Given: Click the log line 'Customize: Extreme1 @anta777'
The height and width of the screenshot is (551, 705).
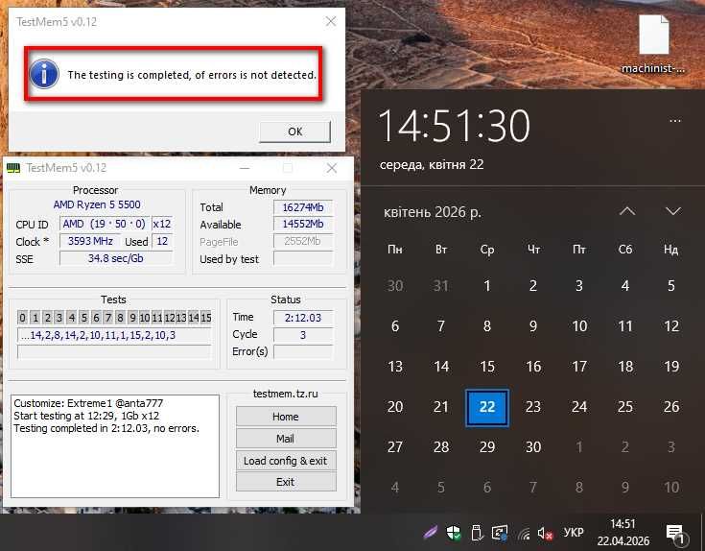Looking at the screenshot, I should (88, 403).
